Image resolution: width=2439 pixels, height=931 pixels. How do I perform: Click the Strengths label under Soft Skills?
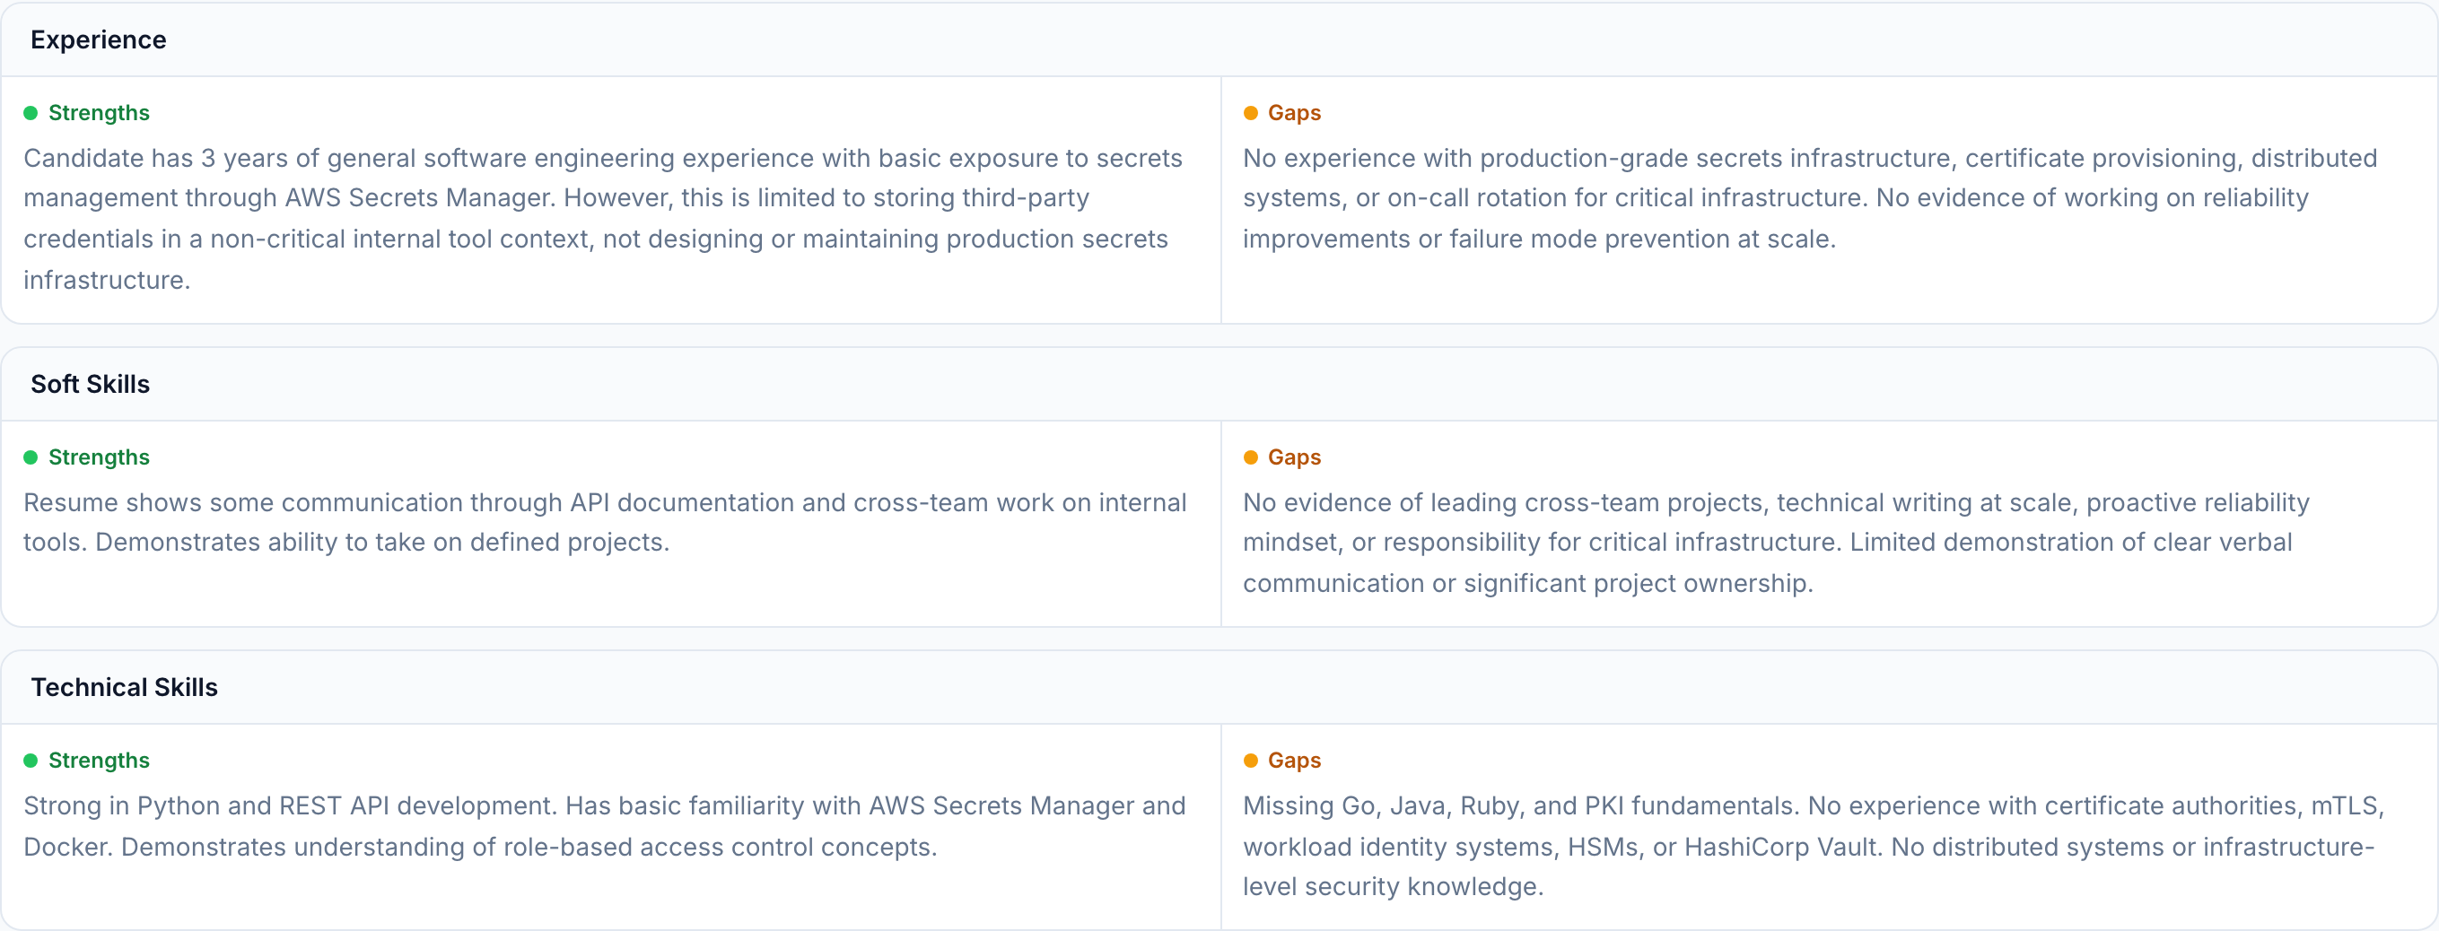(x=99, y=457)
